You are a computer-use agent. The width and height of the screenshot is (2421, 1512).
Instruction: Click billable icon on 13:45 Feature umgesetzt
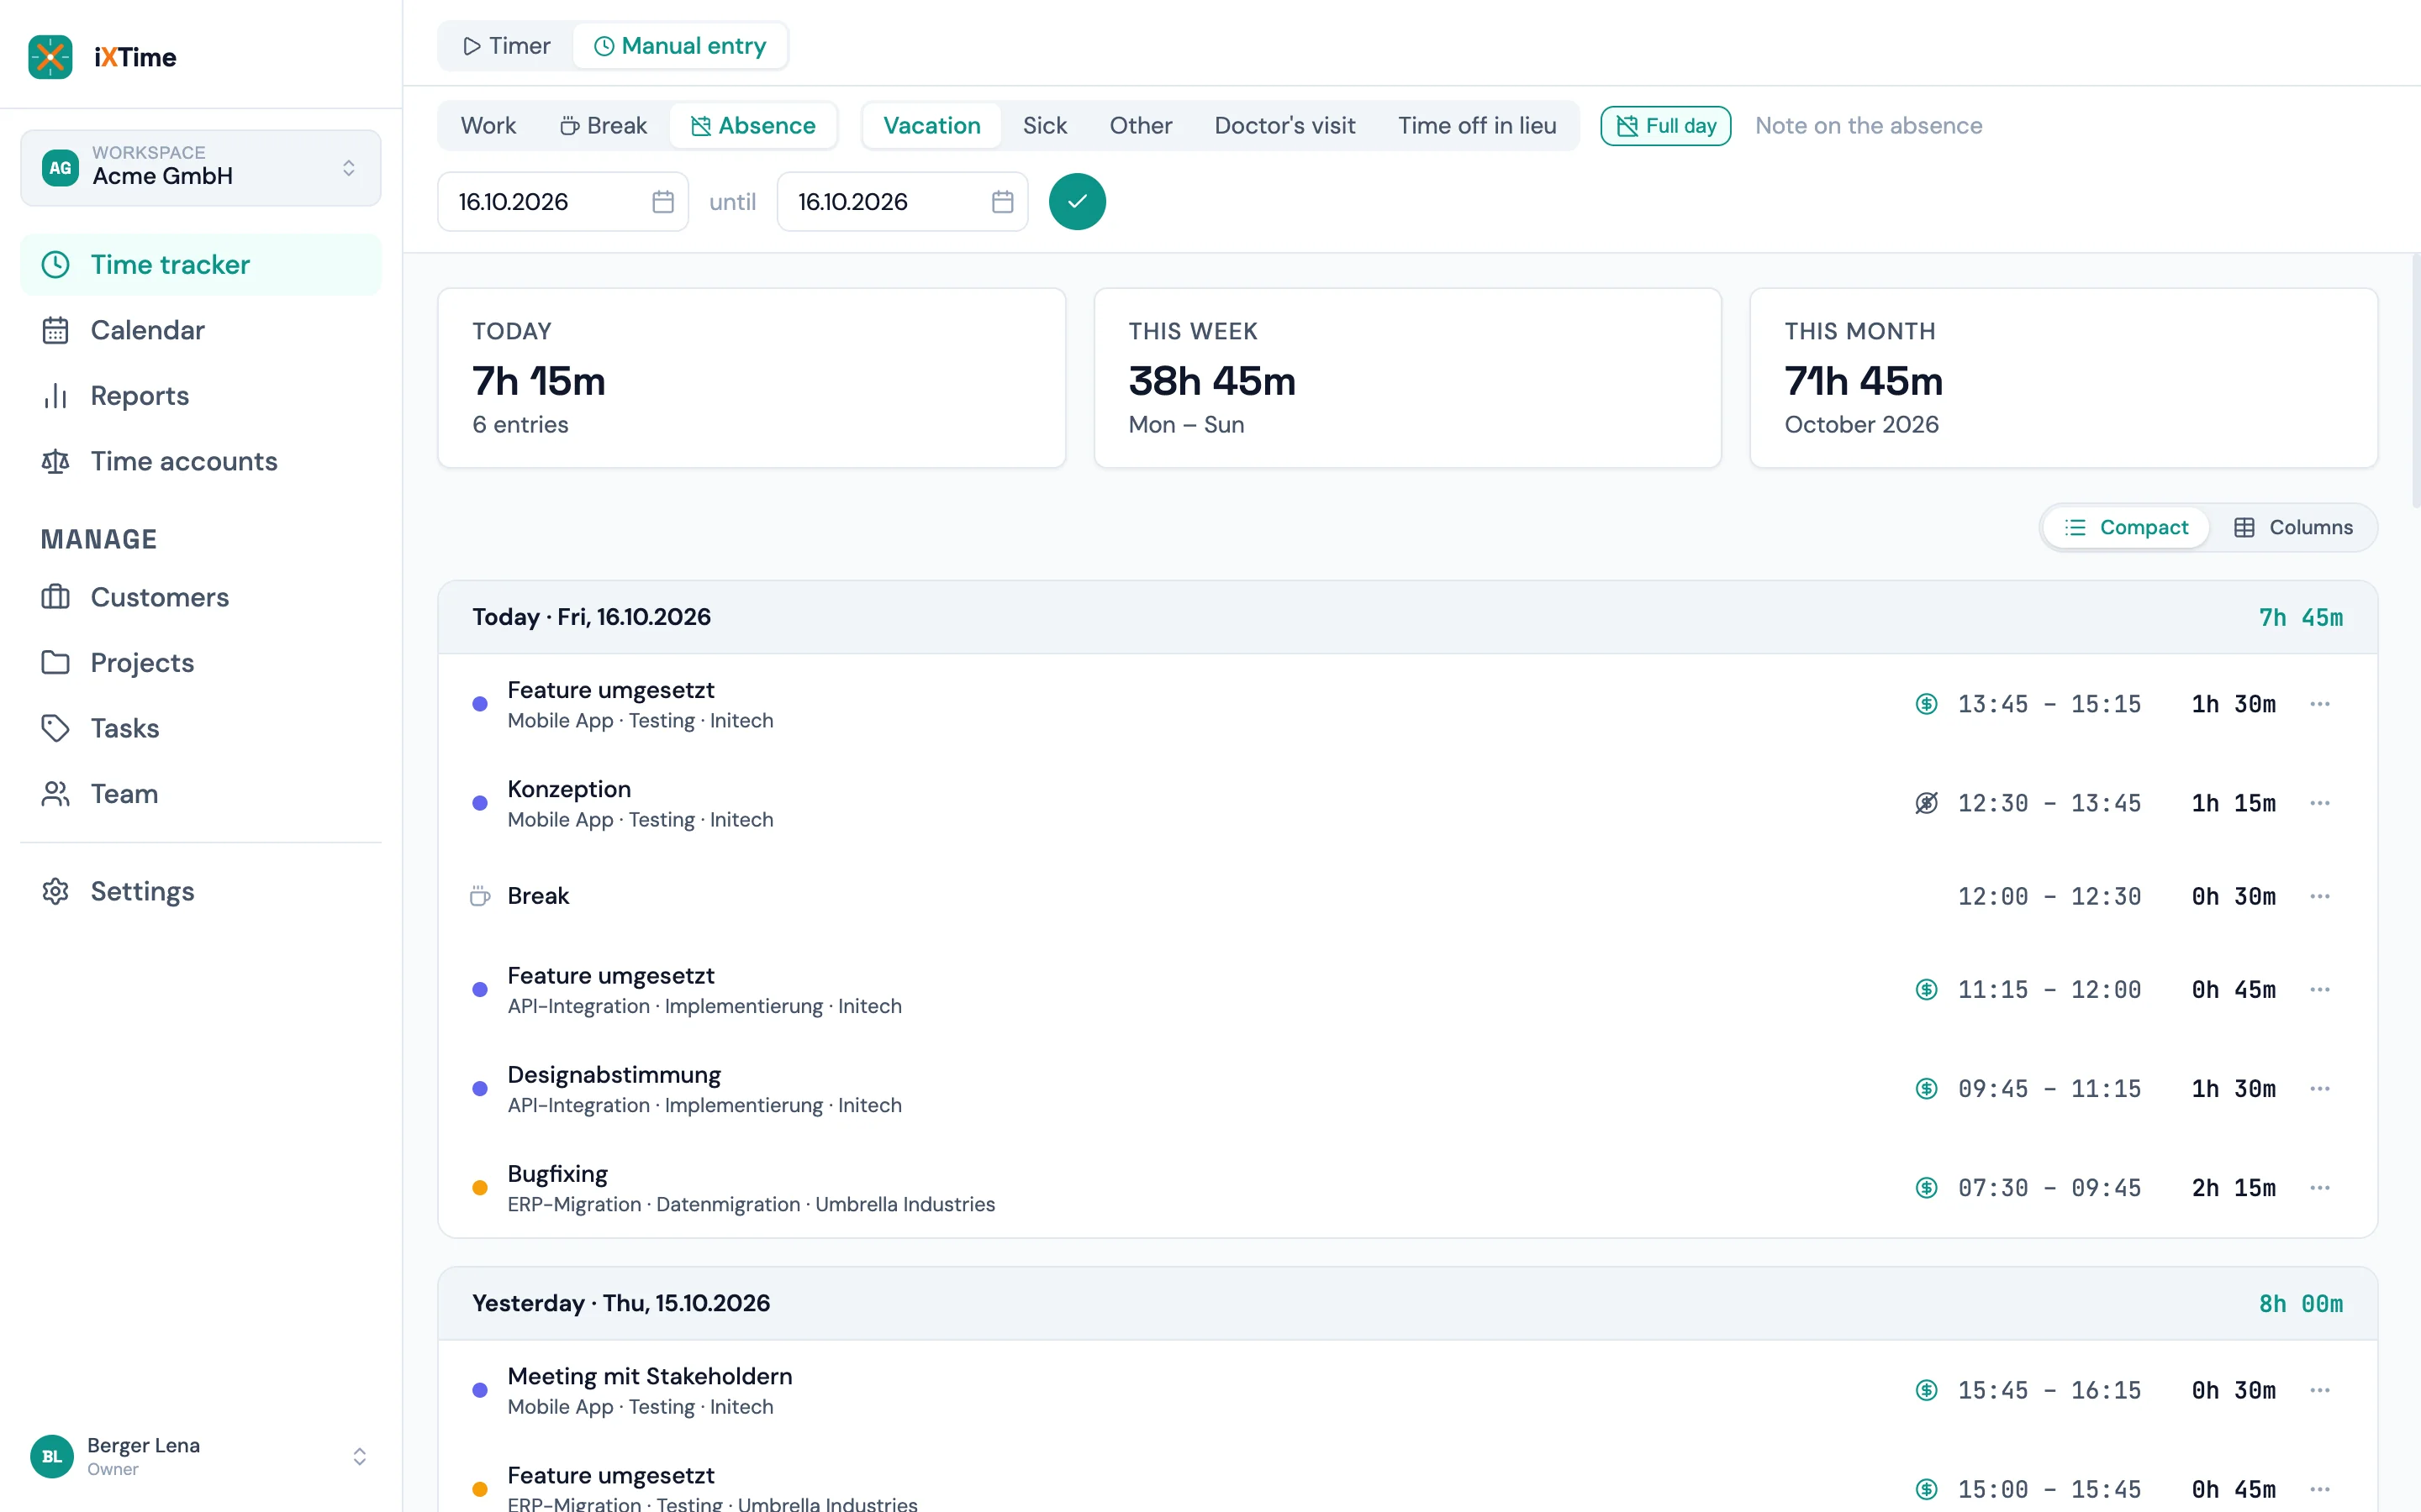coord(1926,704)
